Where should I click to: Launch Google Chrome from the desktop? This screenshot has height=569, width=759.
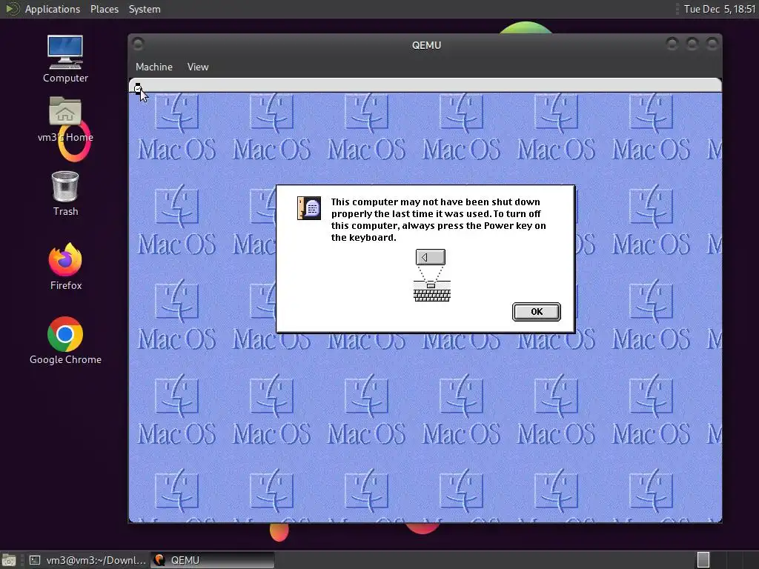[x=65, y=341]
